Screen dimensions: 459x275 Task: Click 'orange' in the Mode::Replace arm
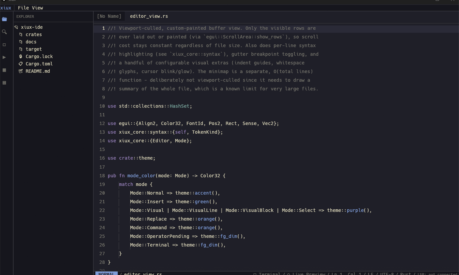pyautogui.click(x=206, y=219)
